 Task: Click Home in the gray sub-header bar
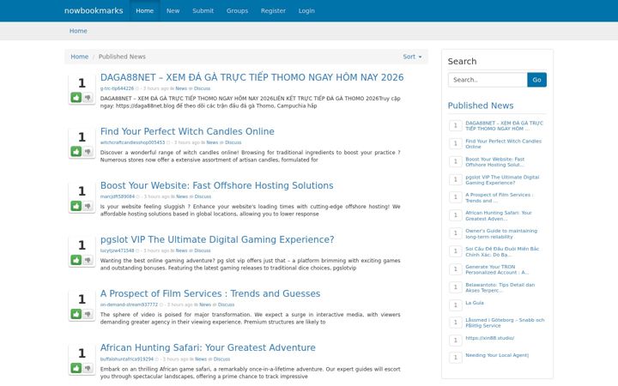click(78, 31)
